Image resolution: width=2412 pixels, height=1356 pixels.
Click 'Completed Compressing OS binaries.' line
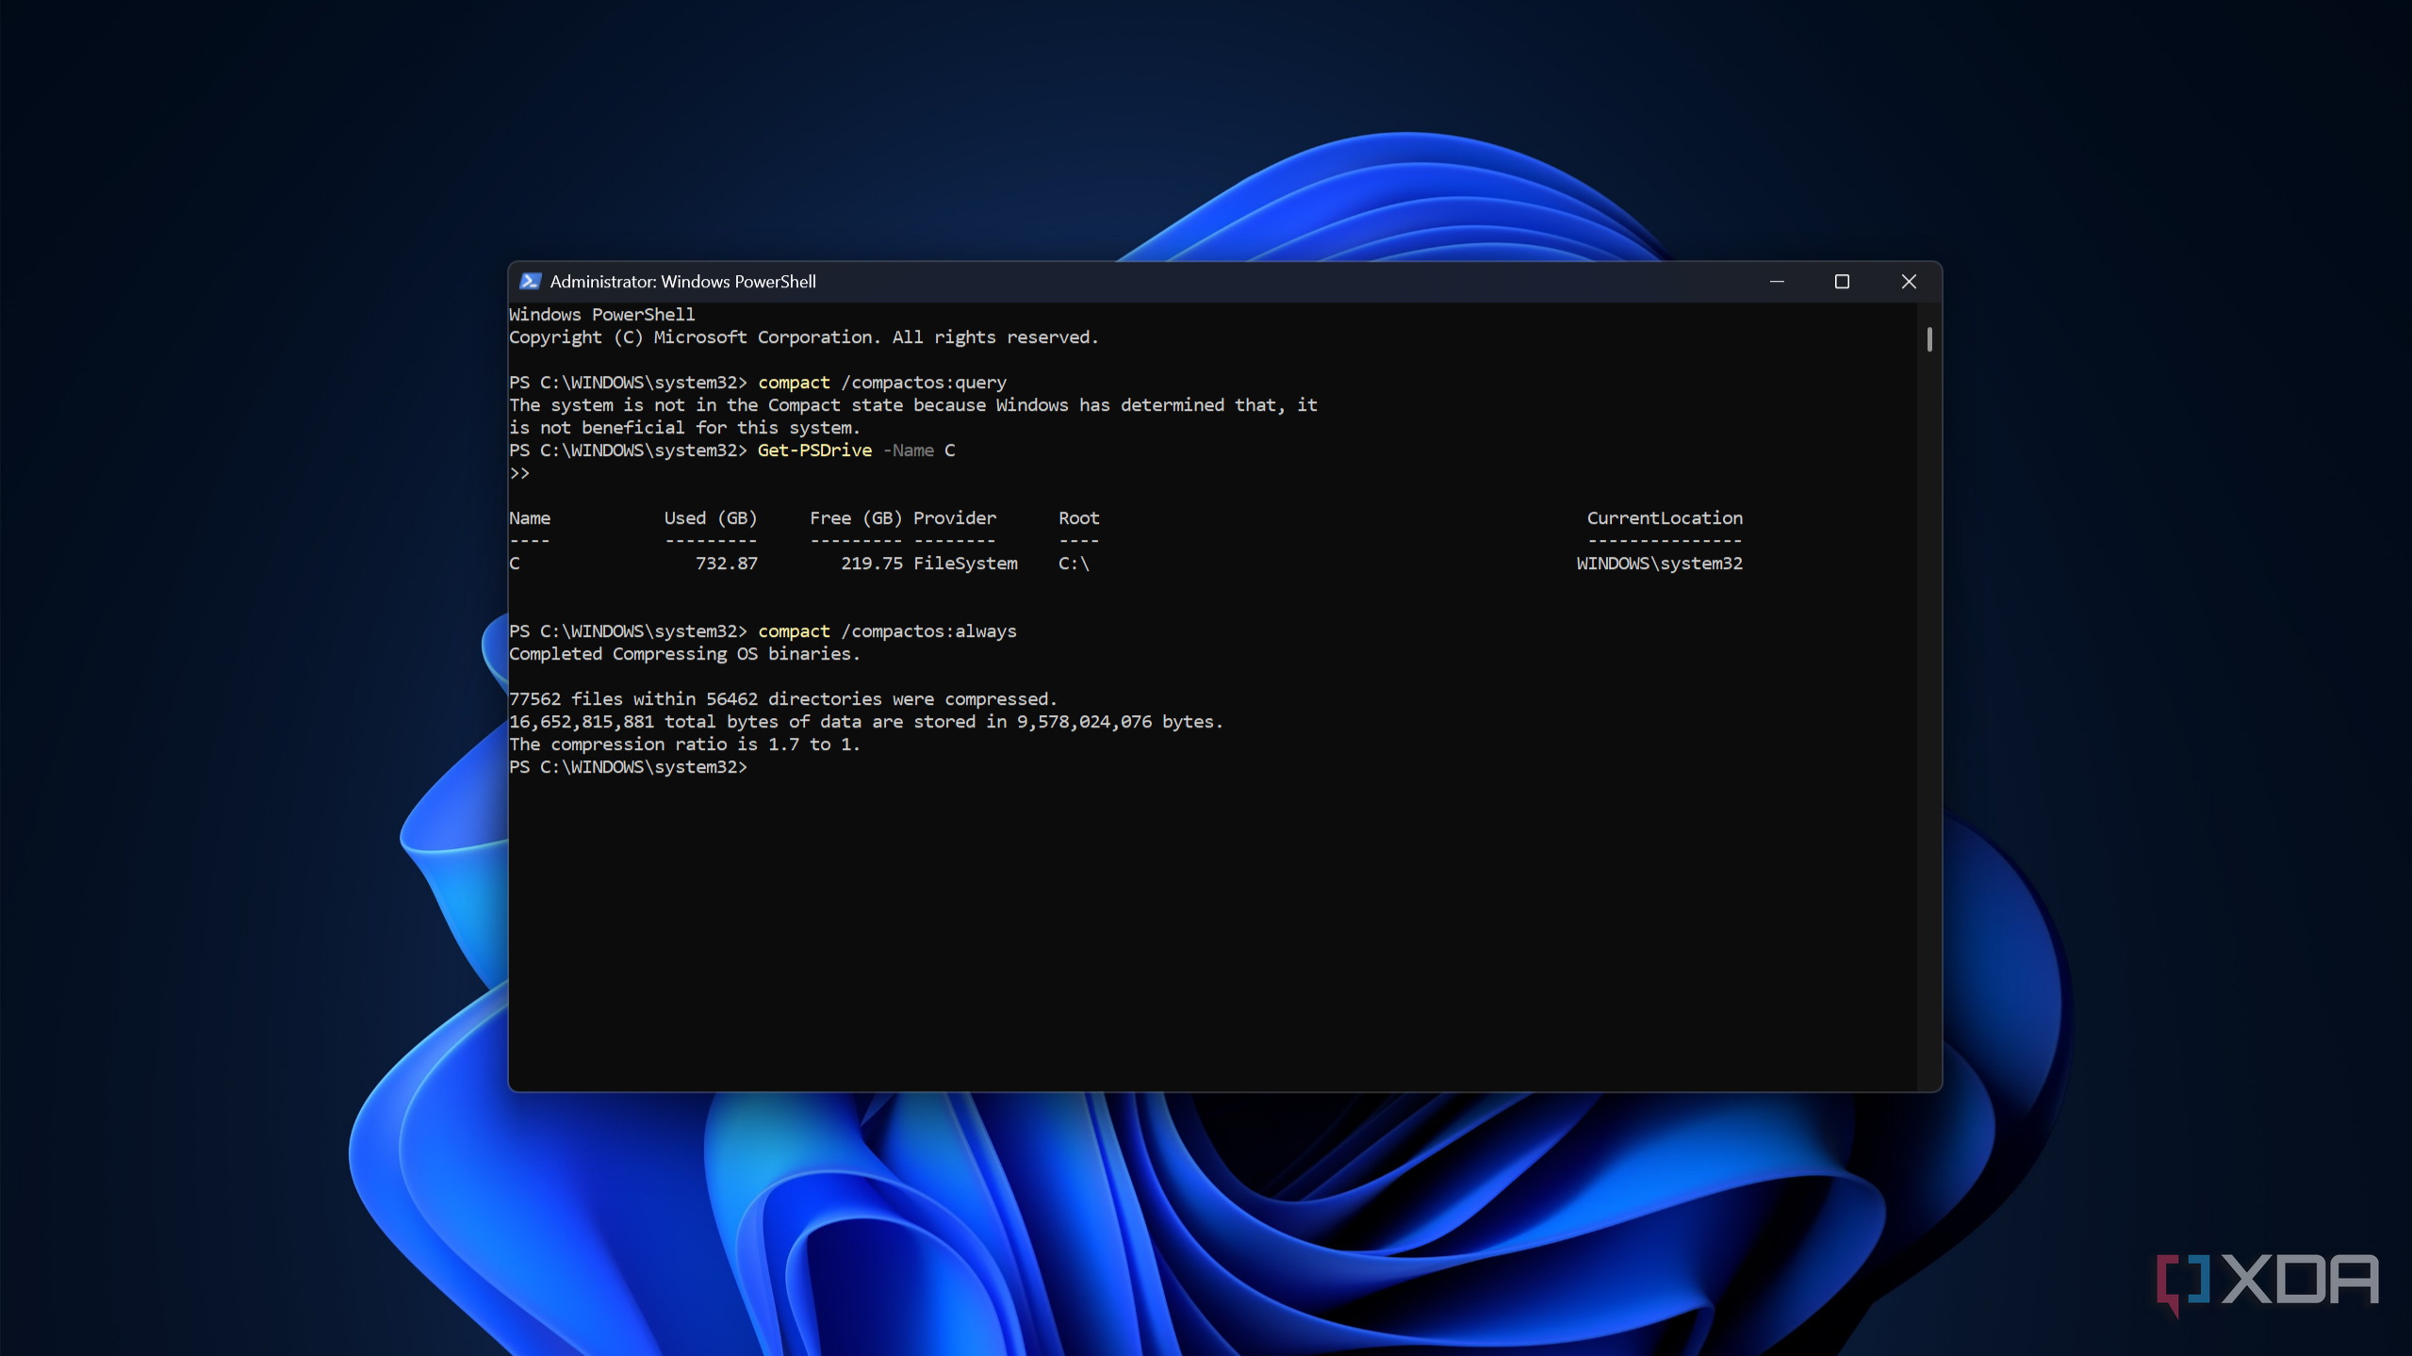coord(684,654)
